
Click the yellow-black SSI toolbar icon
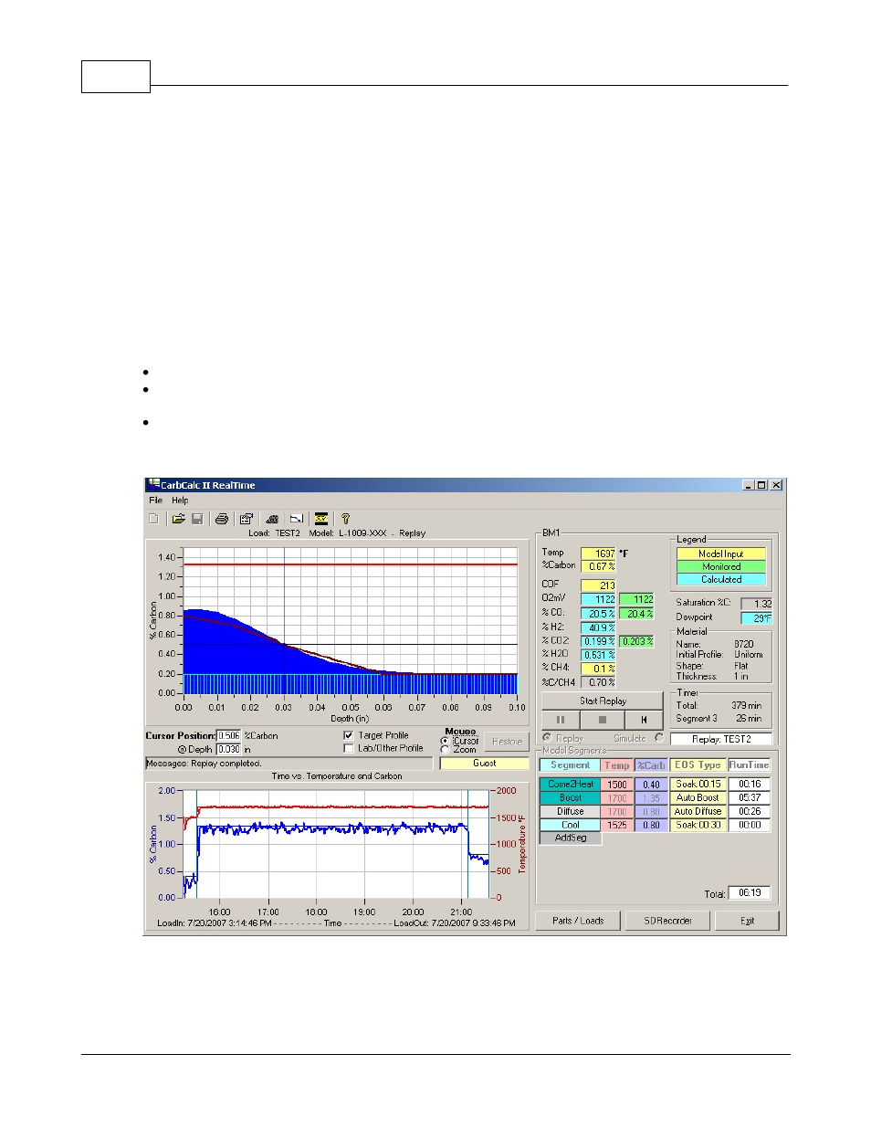click(x=321, y=519)
